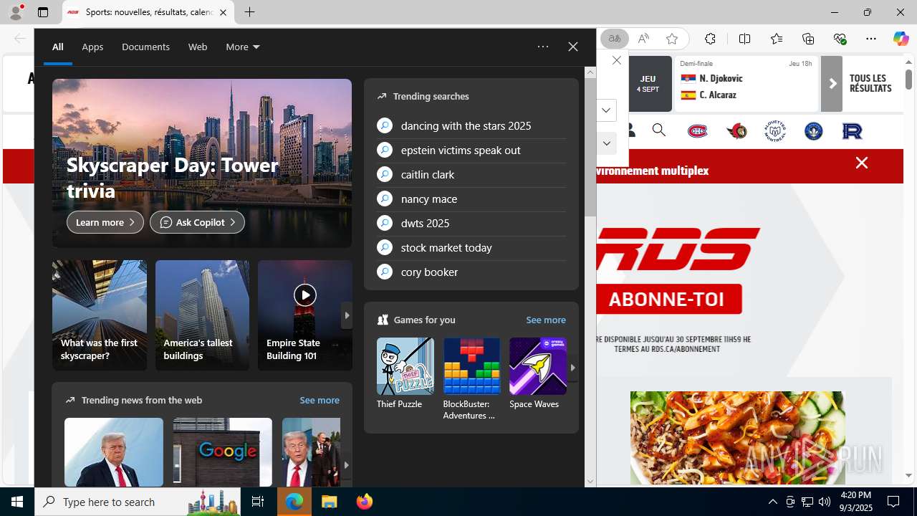The image size is (917, 516).
Task: Open Thief Puzzle game thumbnail
Action: 405,366
